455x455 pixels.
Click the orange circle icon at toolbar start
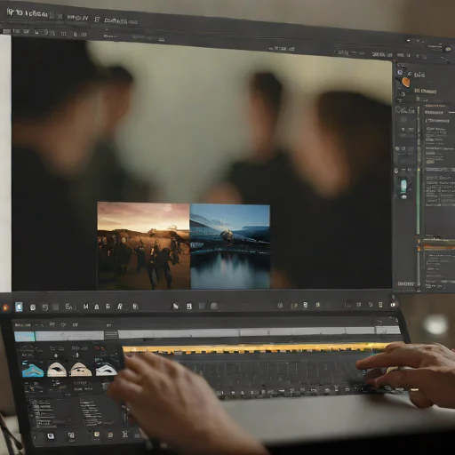pyautogui.click(x=5, y=307)
